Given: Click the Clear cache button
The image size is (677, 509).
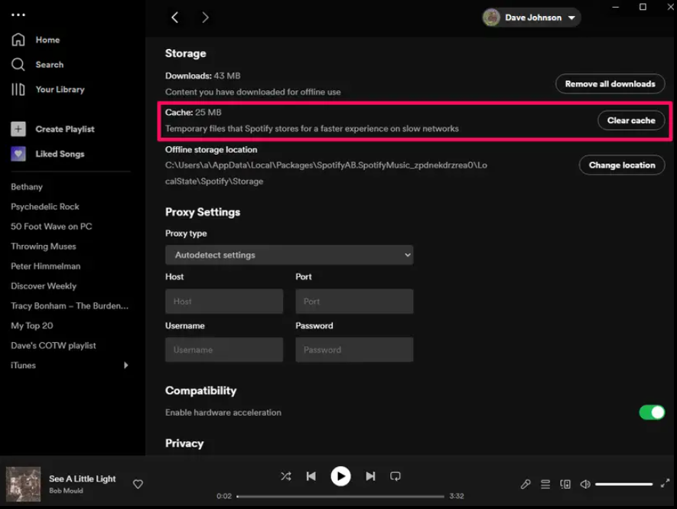Looking at the screenshot, I should pyautogui.click(x=630, y=120).
